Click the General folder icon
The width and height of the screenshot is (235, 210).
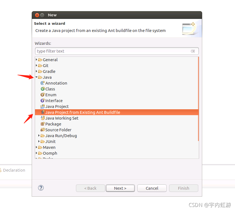[40, 60]
